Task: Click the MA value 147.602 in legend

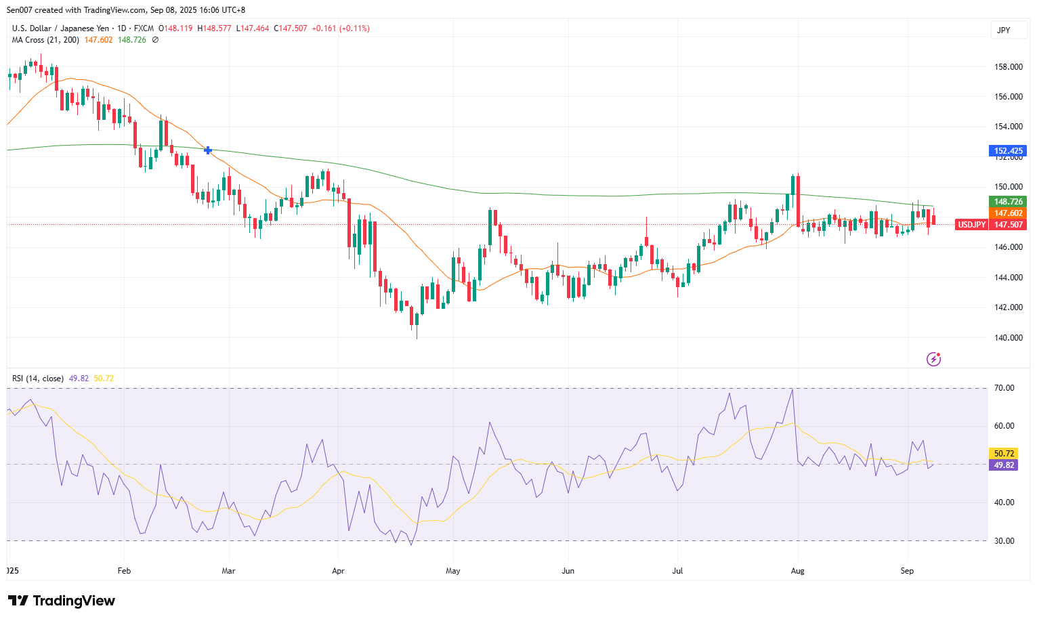Action: point(99,40)
